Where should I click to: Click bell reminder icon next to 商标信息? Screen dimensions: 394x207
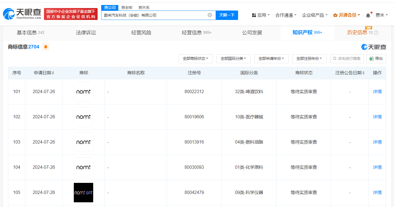45,47
